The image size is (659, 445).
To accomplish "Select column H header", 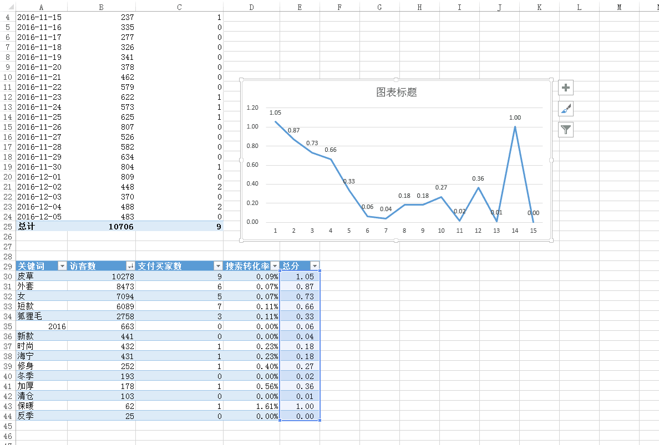I will point(419,7).
